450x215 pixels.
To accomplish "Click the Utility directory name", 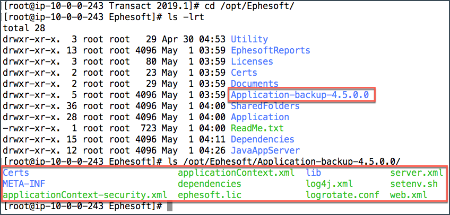I will coord(249,39).
